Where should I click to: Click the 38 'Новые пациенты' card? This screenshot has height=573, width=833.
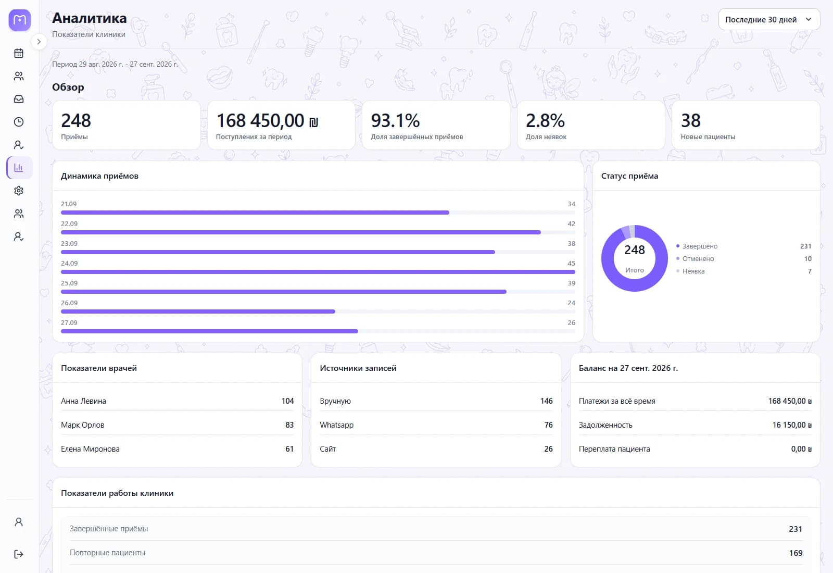coord(746,125)
